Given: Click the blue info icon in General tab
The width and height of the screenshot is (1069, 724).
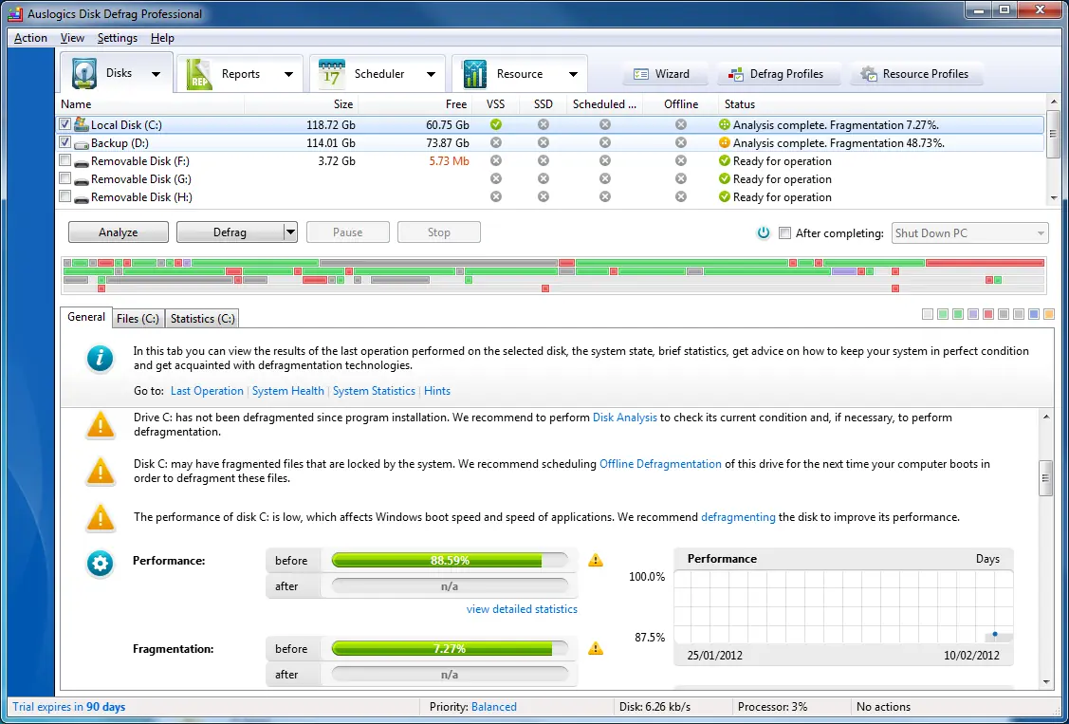Looking at the screenshot, I should coord(101,358).
